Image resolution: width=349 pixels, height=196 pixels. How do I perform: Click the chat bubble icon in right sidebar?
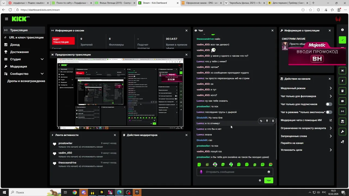pos(342,101)
